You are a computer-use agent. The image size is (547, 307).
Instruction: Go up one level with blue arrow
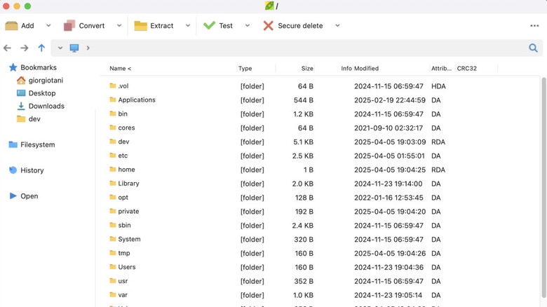(x=41, y=48)
